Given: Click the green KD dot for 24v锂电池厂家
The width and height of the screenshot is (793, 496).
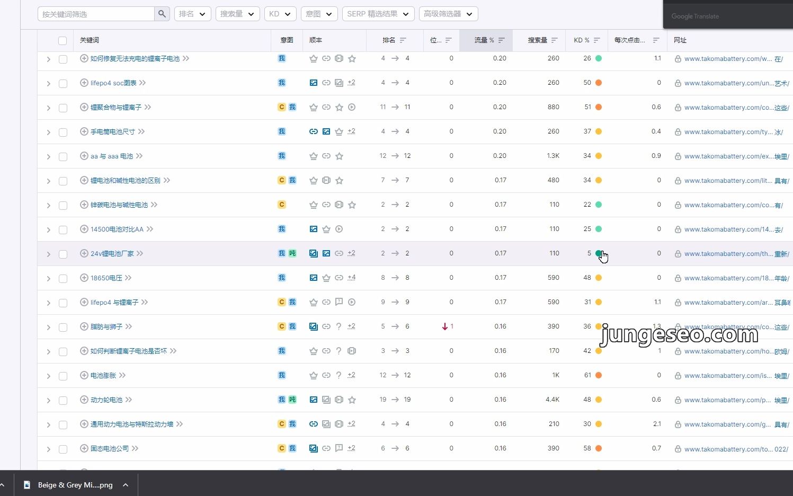Looking at the screenshot, I should tap(599, 253).
